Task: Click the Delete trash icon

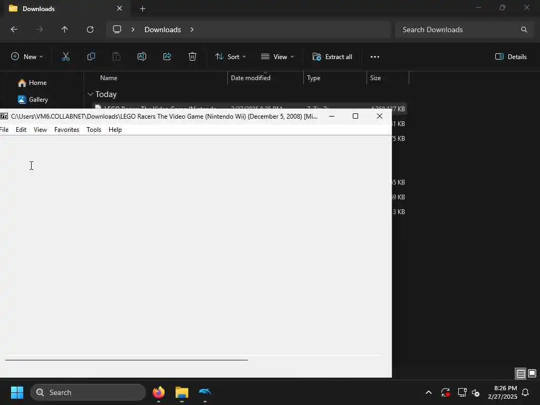Action: click(192, 57)
